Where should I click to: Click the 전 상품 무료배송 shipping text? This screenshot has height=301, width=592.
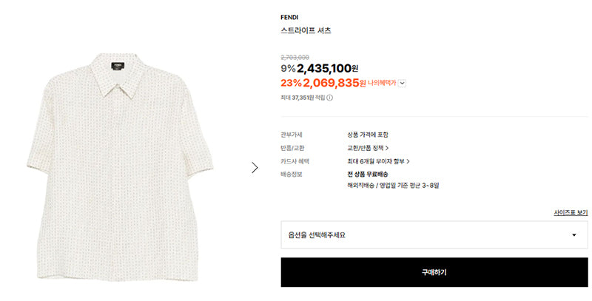367,175
